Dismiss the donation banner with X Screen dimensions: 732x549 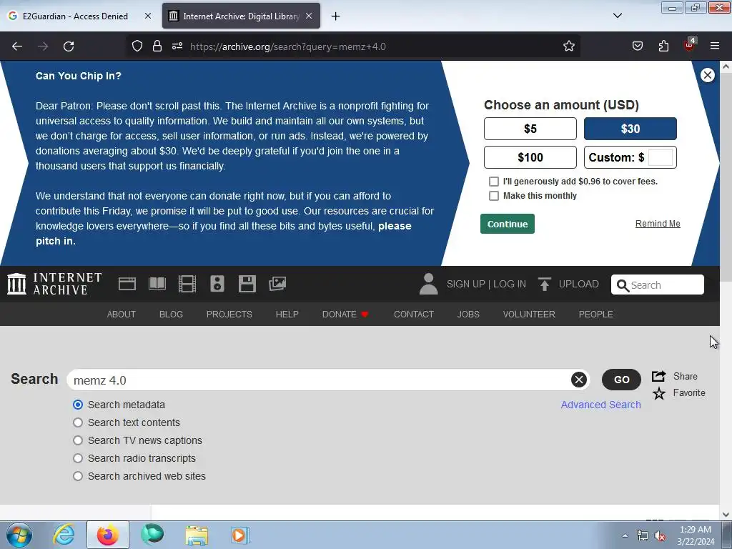707,75
